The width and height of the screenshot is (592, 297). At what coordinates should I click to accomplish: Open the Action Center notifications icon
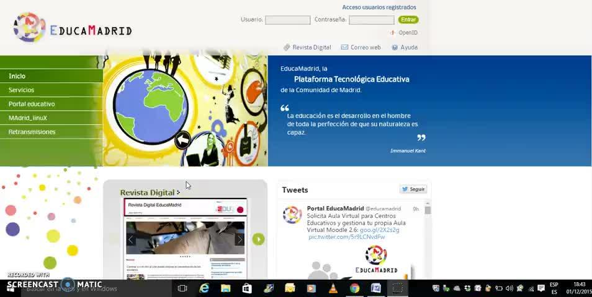click(541, 288)
